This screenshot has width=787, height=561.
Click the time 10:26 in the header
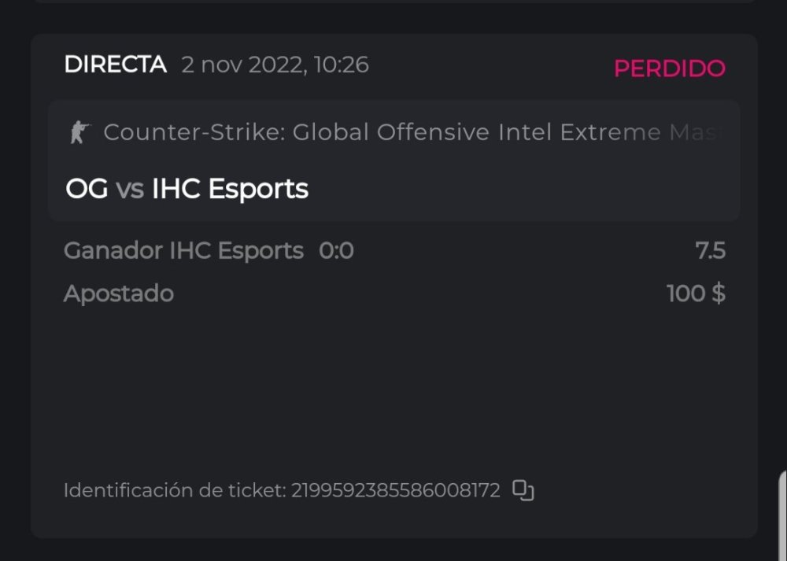pyautogui.click(x=341, y=65)
